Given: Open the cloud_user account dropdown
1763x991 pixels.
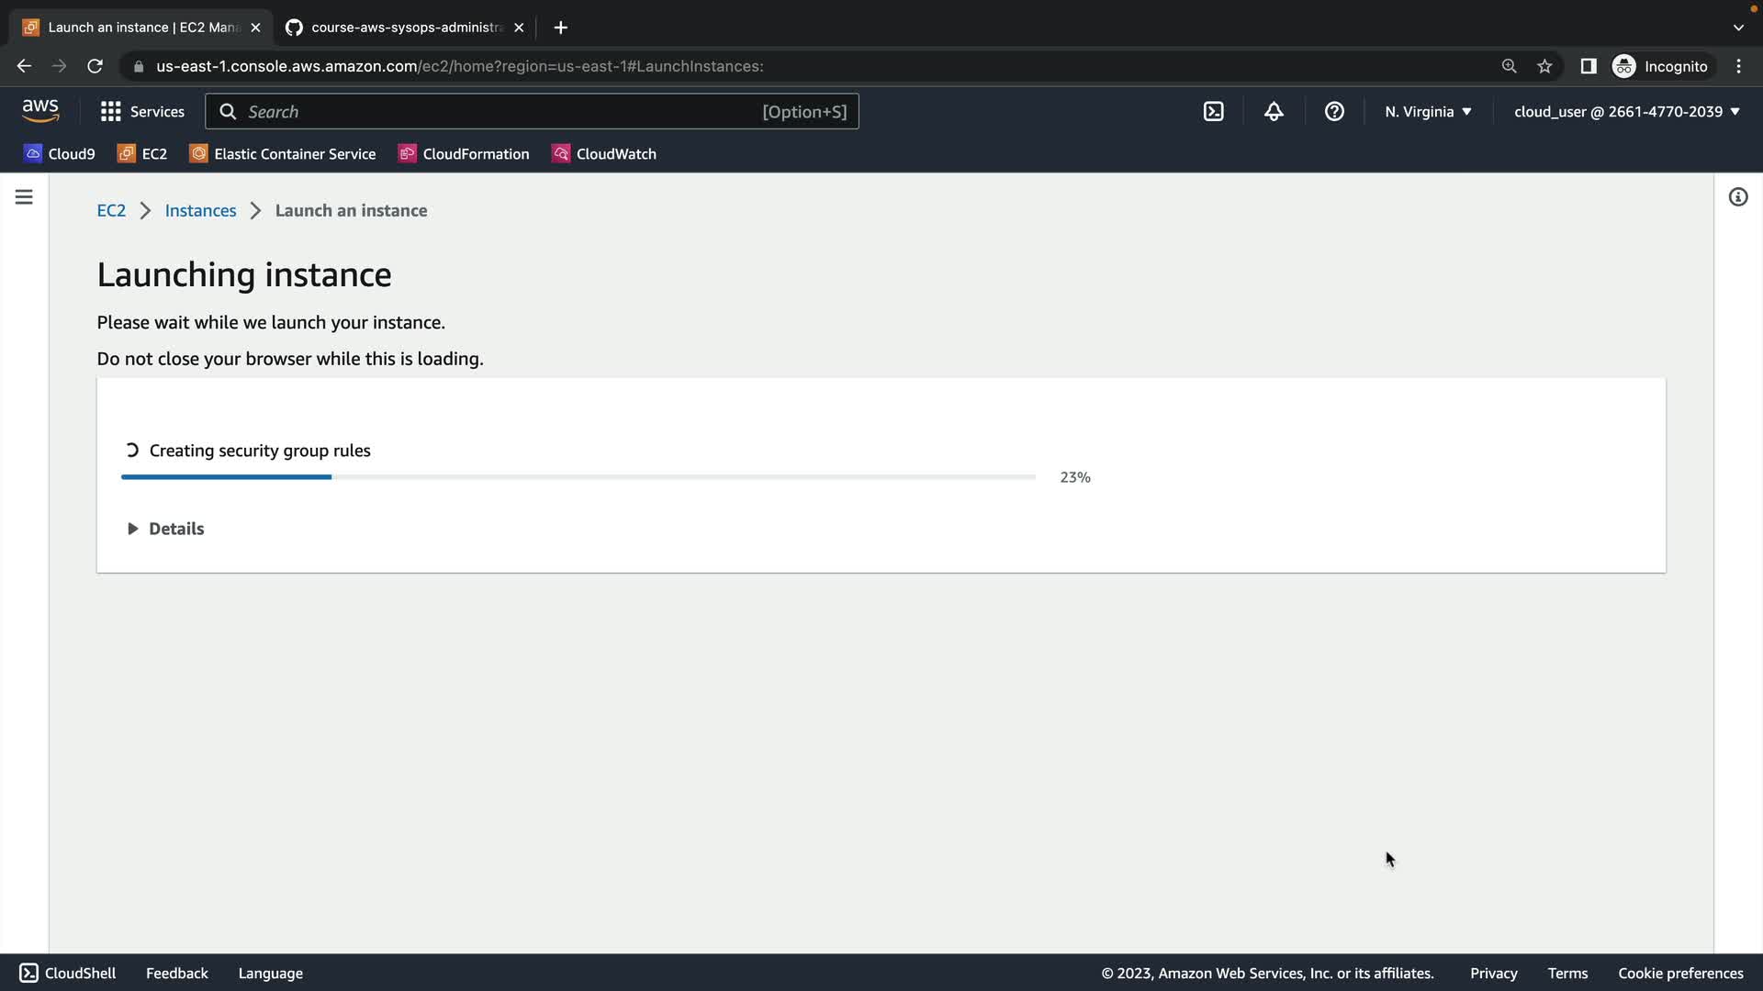Looking at the screenshot, I should [x=1626, y=112].
